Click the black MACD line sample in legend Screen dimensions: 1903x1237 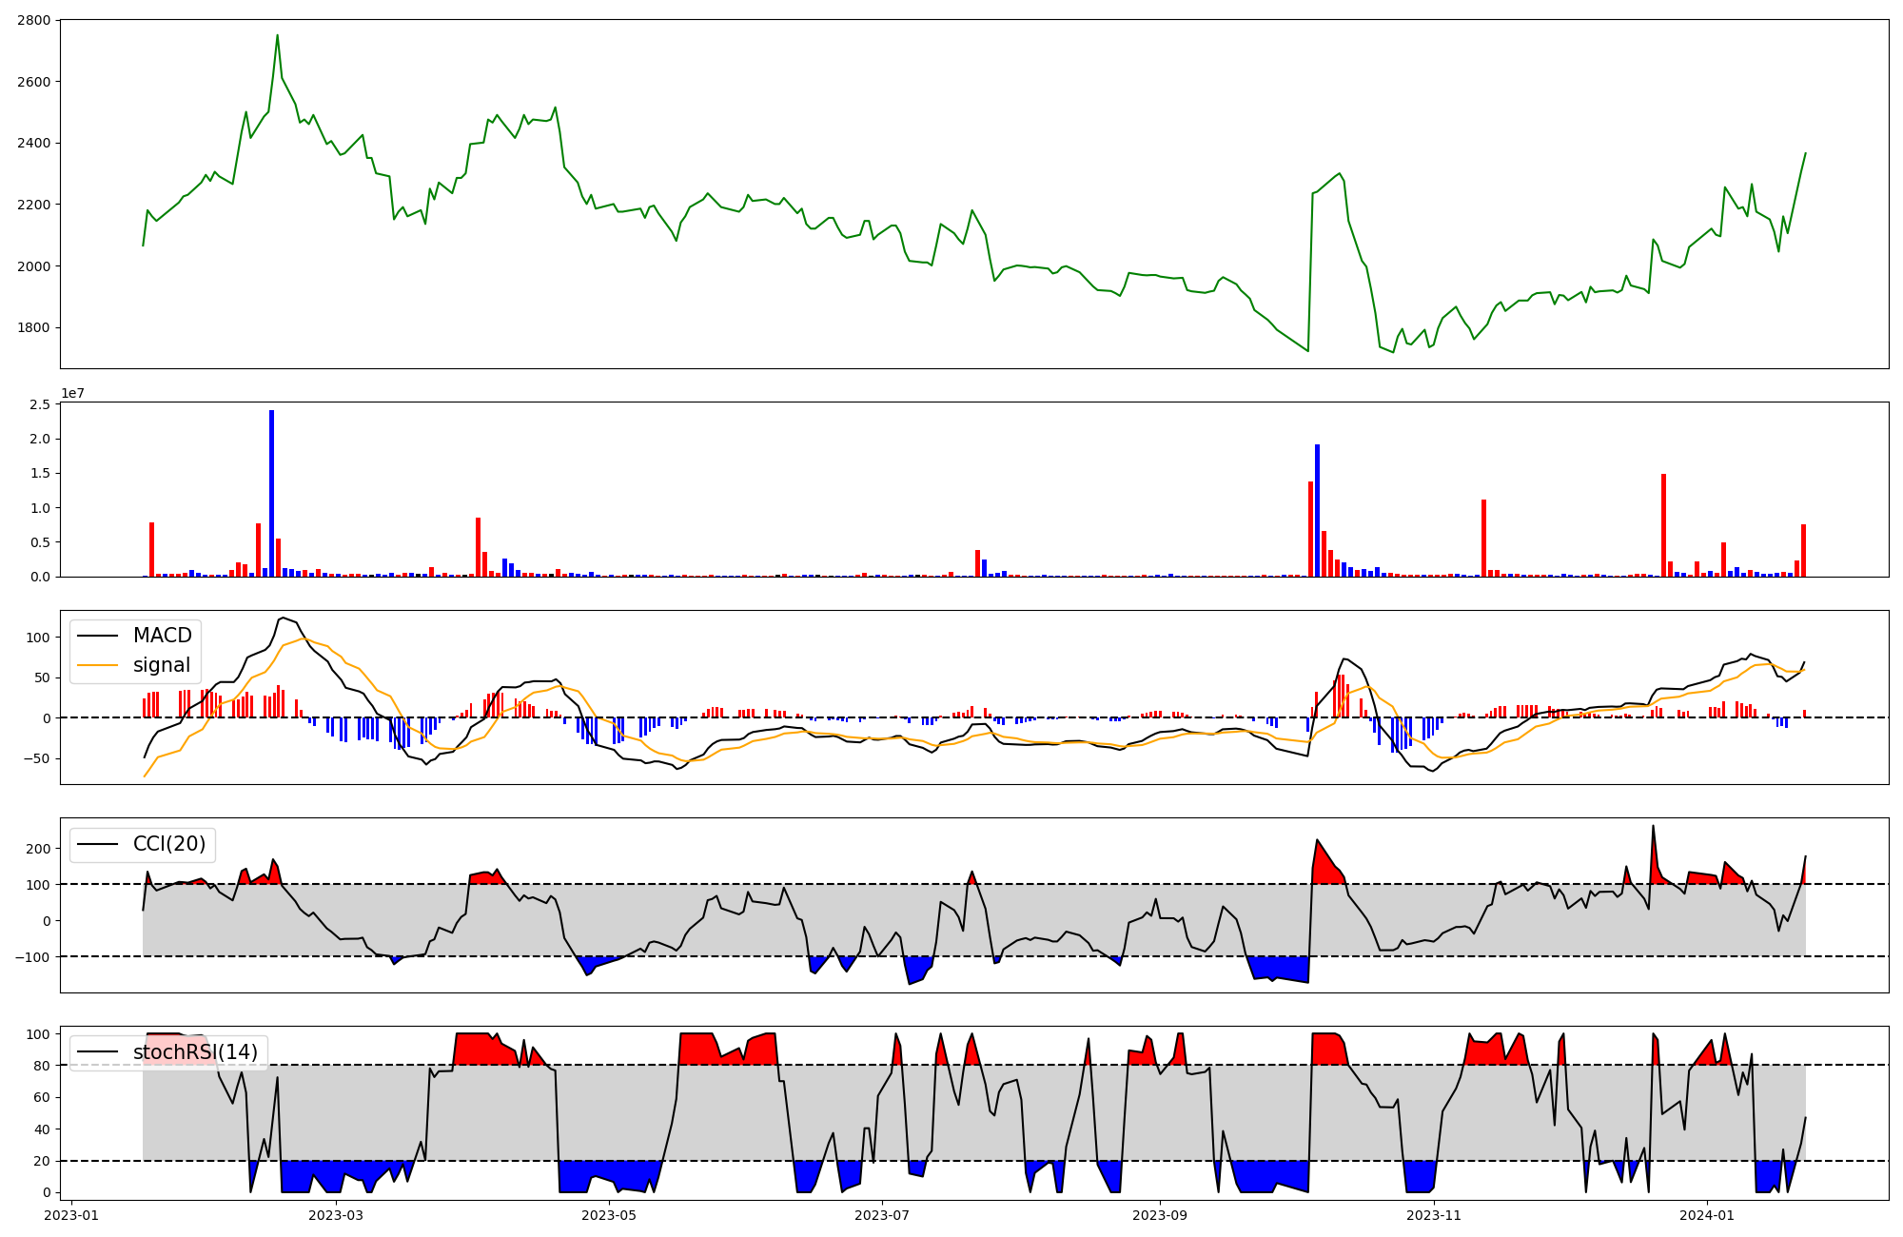(98, 636)
